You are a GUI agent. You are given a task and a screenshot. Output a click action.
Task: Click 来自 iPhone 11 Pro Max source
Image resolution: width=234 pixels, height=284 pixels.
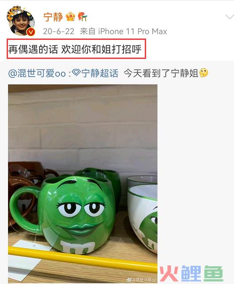(123, 31)
